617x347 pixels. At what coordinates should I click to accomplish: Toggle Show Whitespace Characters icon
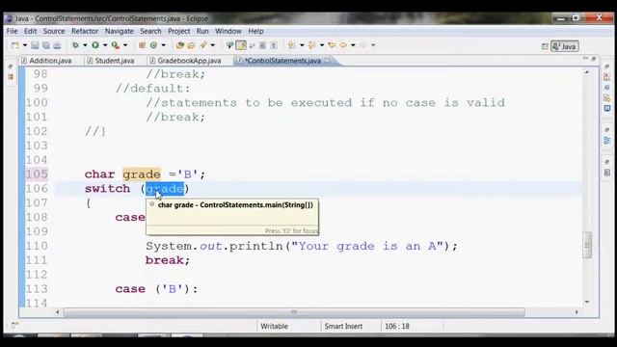tap(262, 45)
